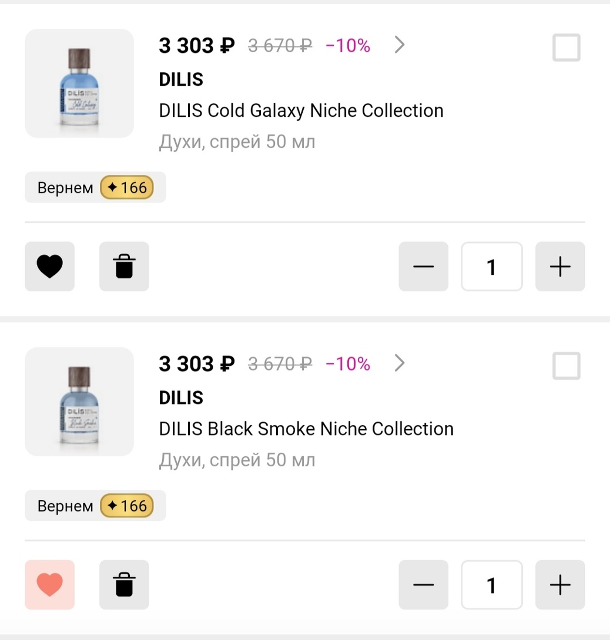Decrease Cold Galaxy quantity with minus
610x640 pixels.
tap(423, 267)
